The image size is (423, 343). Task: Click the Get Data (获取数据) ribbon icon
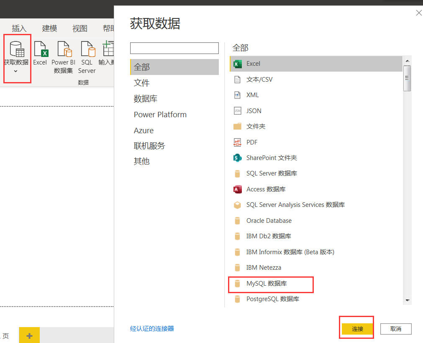[17, 49]
